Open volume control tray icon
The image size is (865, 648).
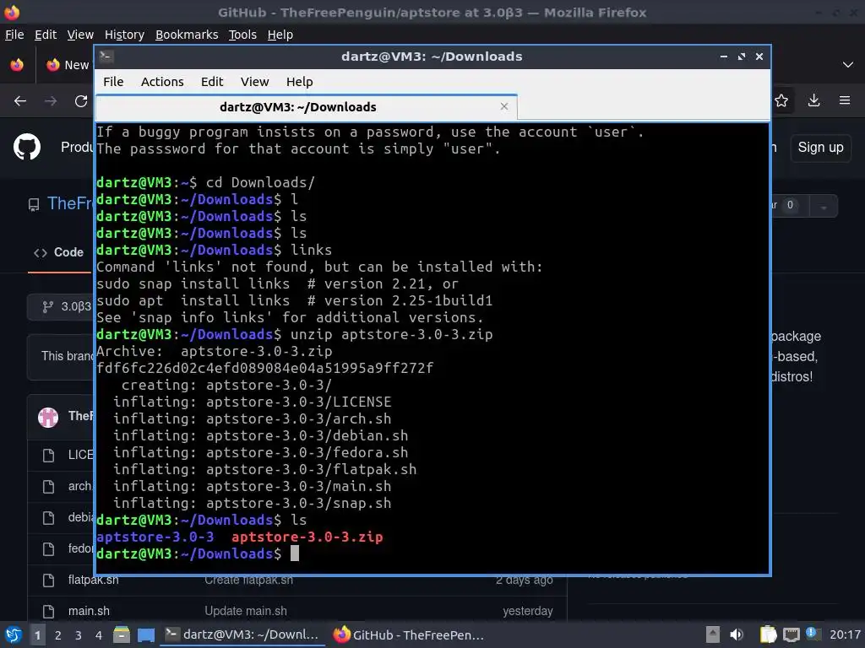click(737, 634)
